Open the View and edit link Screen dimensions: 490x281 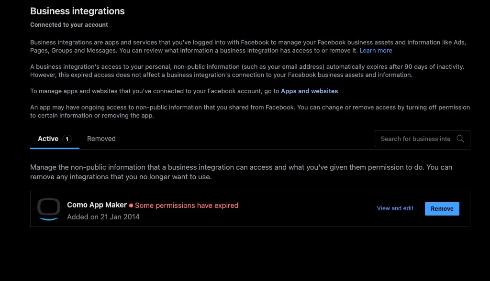coord(395,208)
